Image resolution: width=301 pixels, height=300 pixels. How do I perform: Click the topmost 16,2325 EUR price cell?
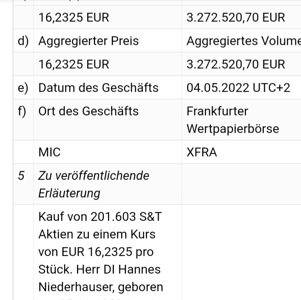click(x=74, y=18)
